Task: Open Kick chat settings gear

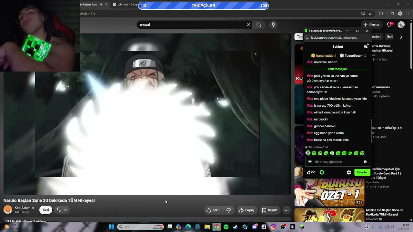Action: tap(349, 172)
